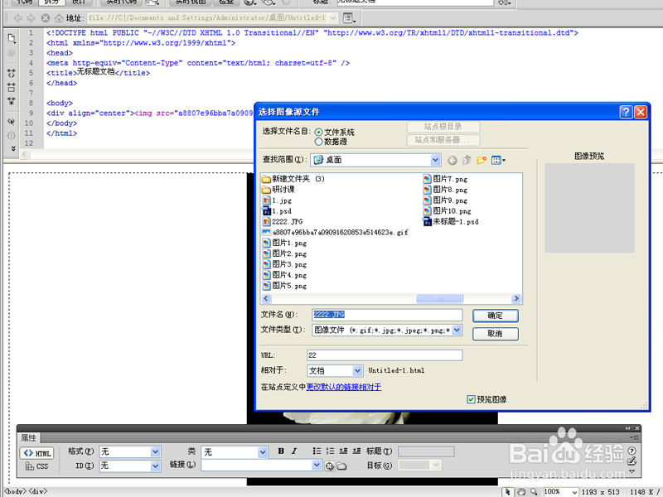Click the open documents icon in the code toolbar
The width and height of the screenshot is (663, 497).
point(12,38)
